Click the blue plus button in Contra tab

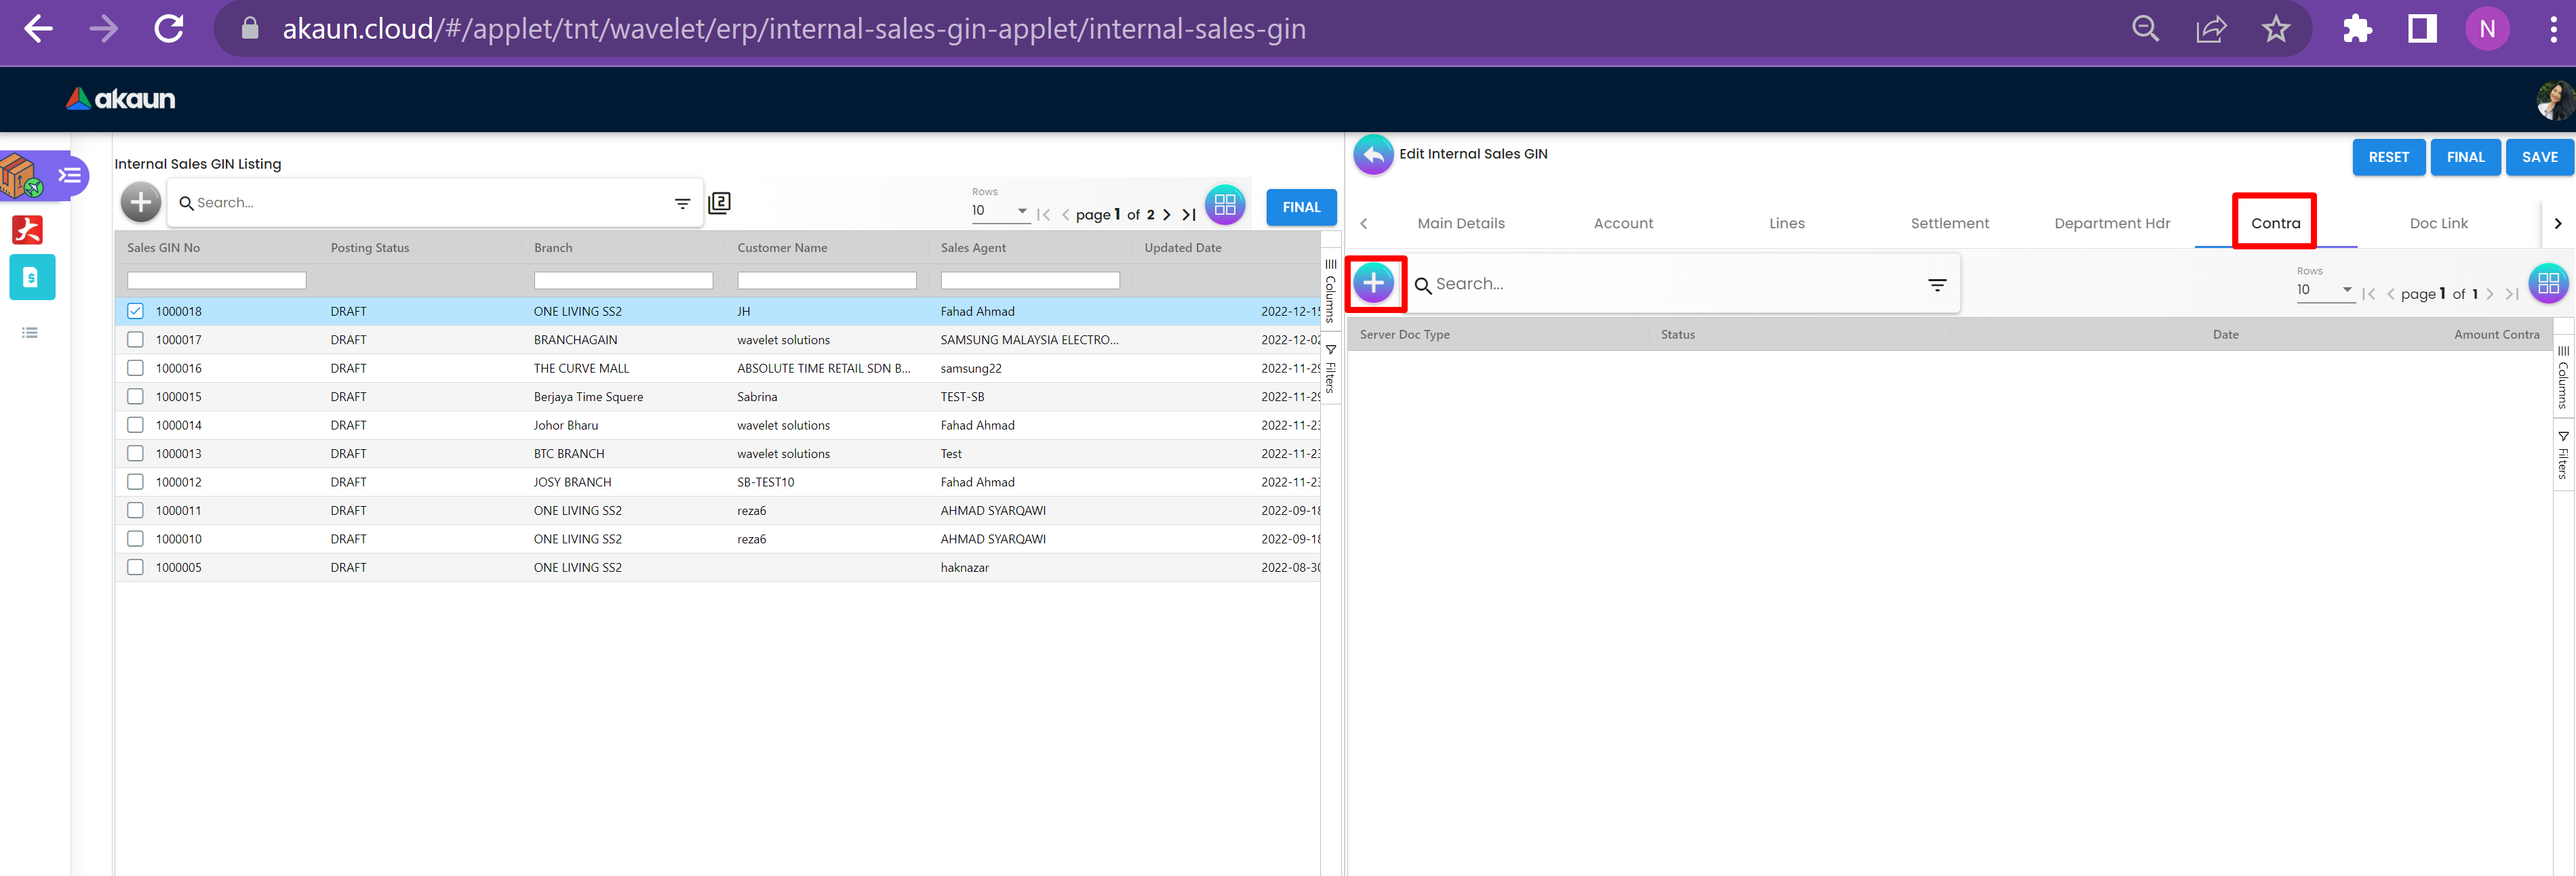point(1373,284)
